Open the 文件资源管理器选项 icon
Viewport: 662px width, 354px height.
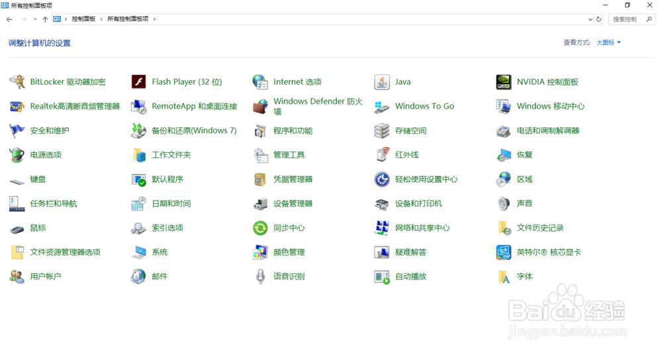tap(17, 252)
